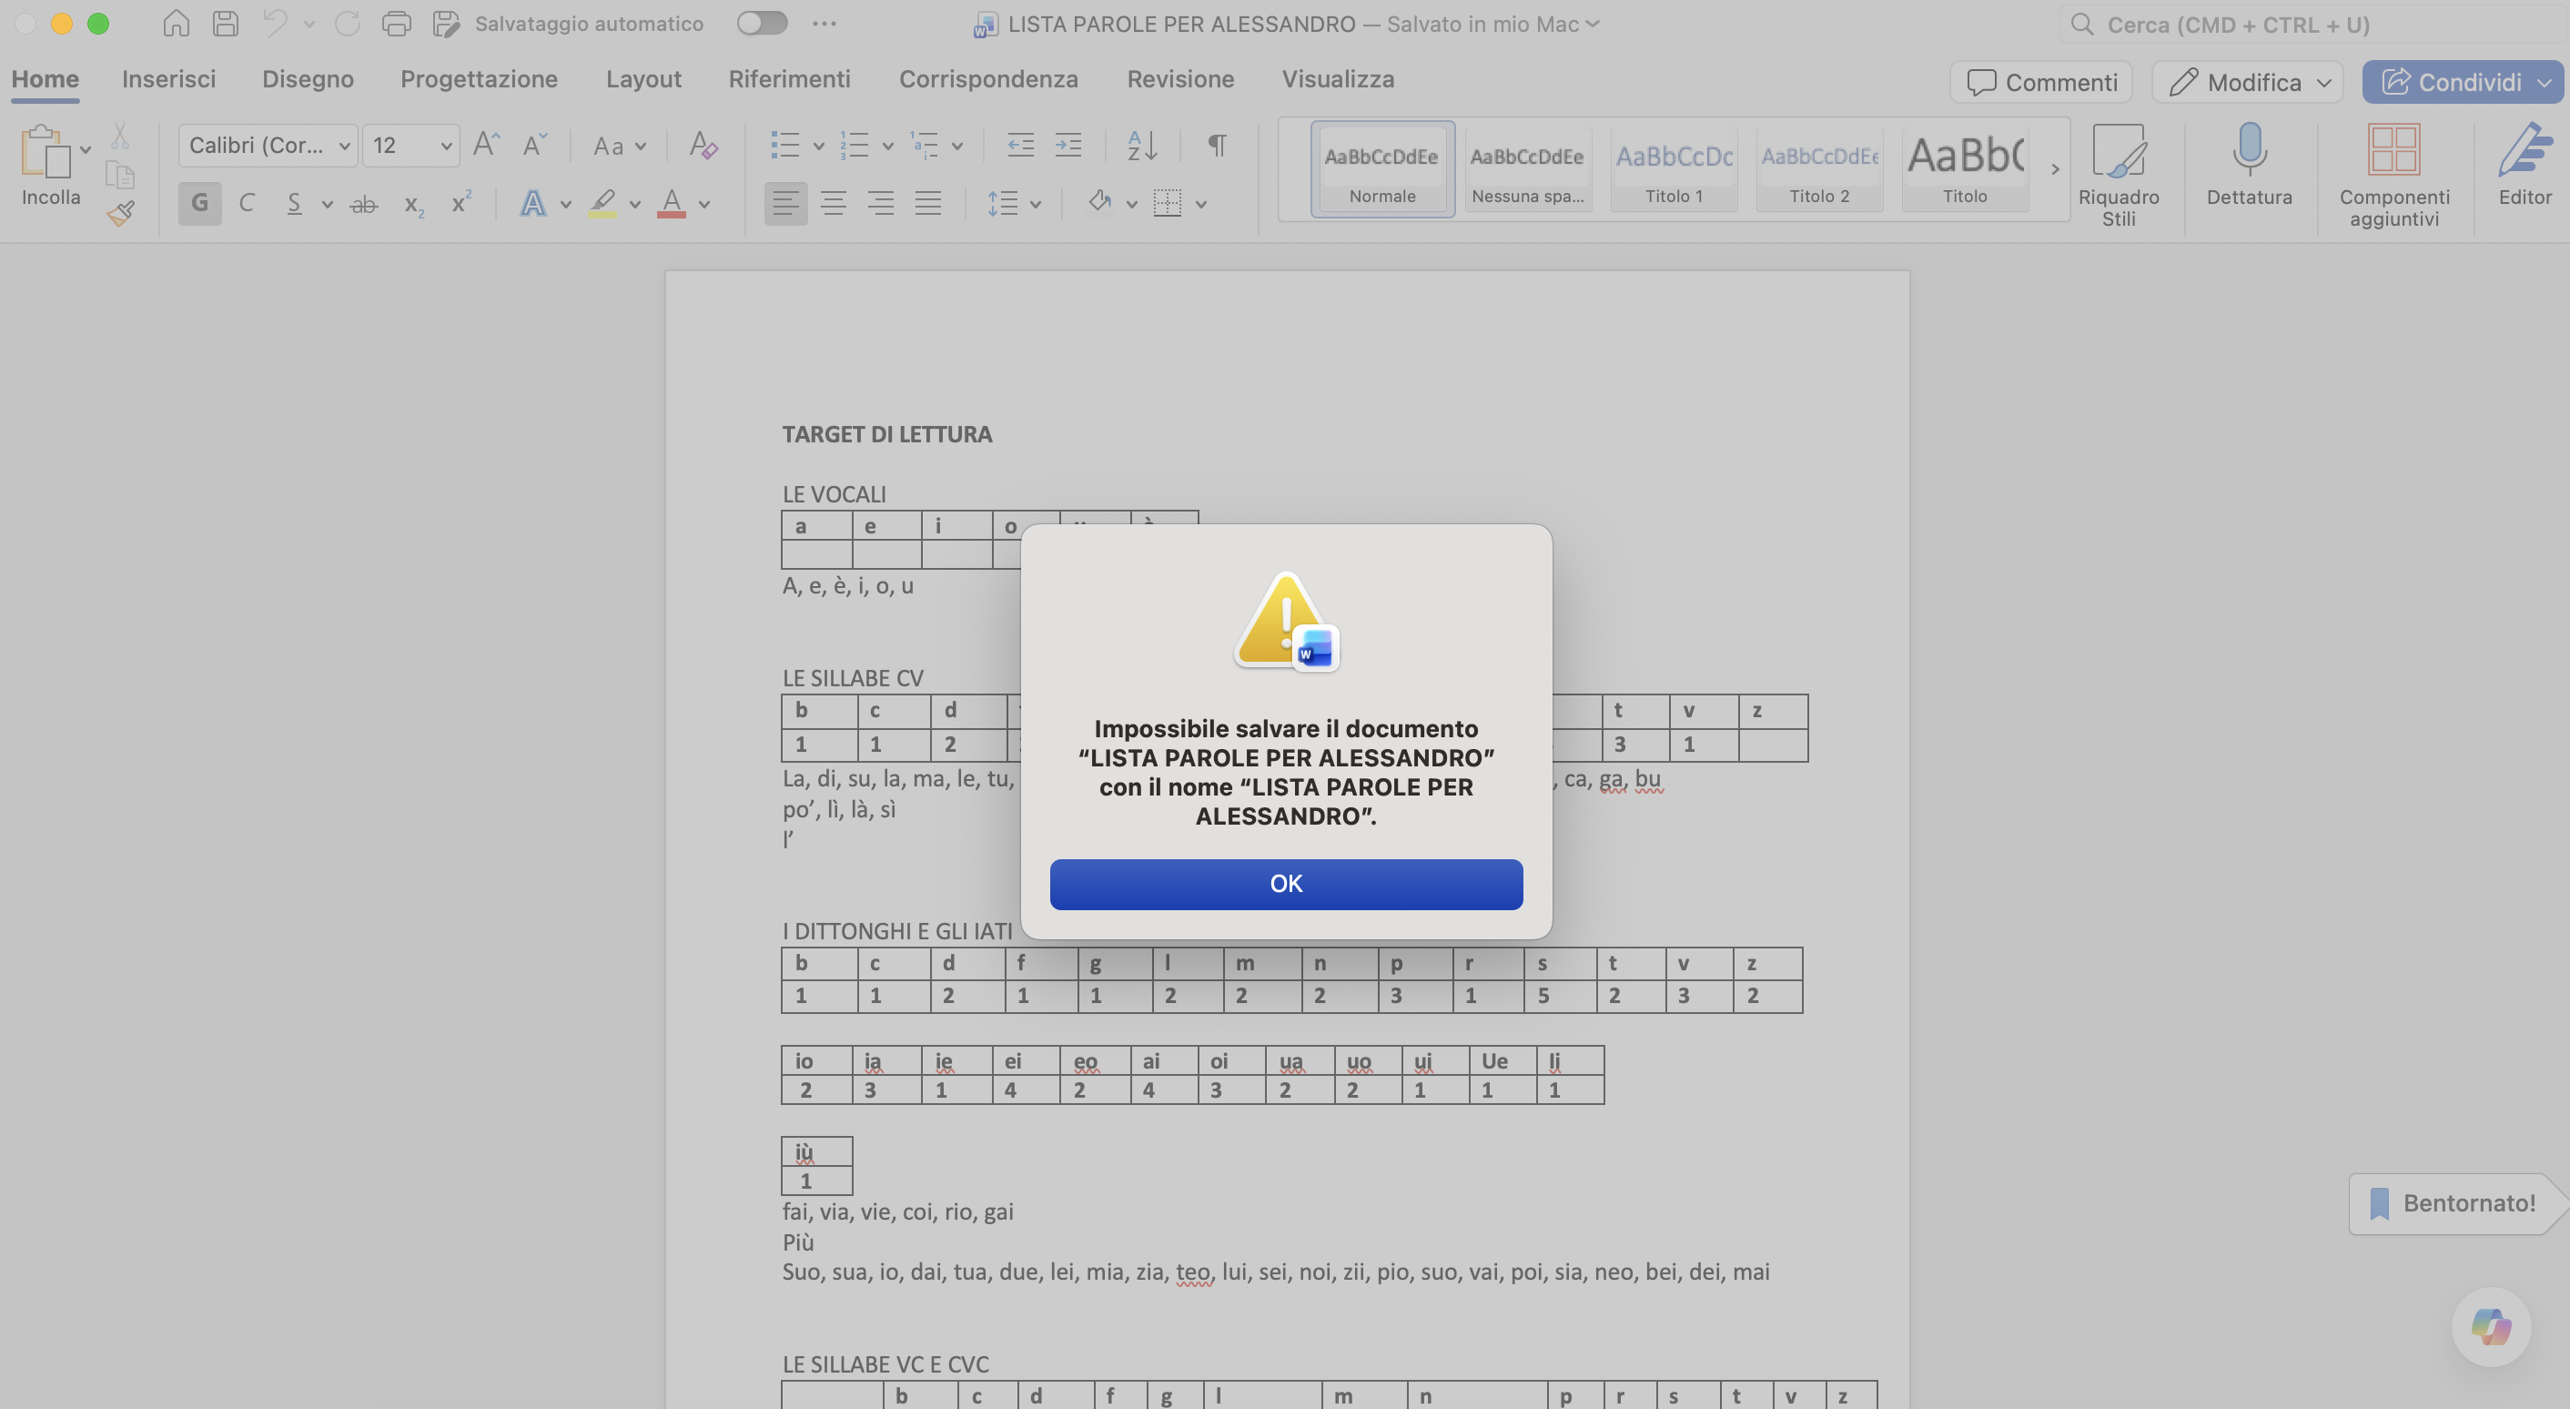The image size is (2570, 1409).
Task: Open the borders dropdown arrow
Action: 1201,205
